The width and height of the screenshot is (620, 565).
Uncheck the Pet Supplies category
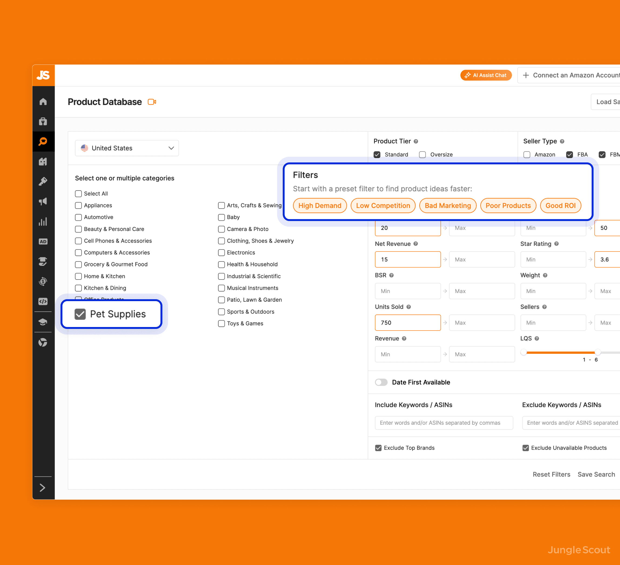coord(80,314)
